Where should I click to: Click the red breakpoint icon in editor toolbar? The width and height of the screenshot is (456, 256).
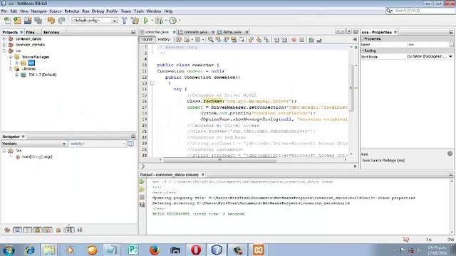(x=294, y=40)
